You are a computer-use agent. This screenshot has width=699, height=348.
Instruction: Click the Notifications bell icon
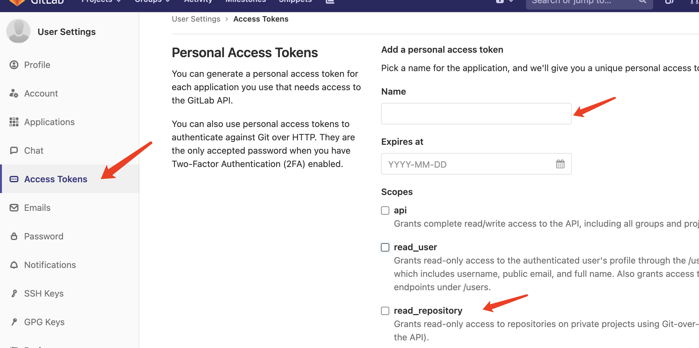pos(14,264)
